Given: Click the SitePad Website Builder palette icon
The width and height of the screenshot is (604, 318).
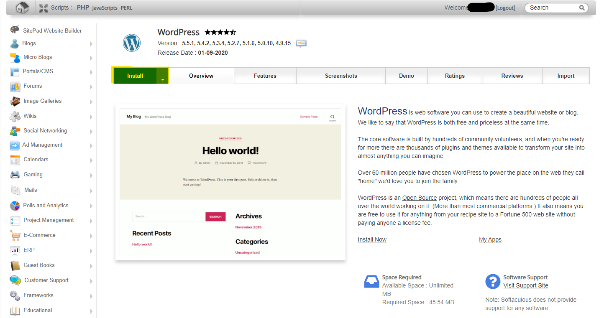Looking at the screenshot, I should pos(15,30).
